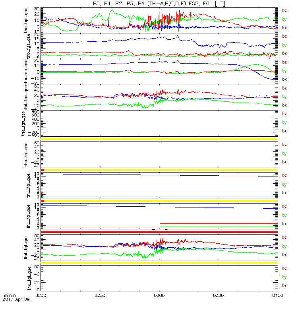Image resolution: width=298 pixels, height=318 pixels.
Task: Click the plot title "P5, P1, P2, P3, P4 (TH-A,B,C,D,E) FGS, FGL [nT]"
Action: coord(159,4)
